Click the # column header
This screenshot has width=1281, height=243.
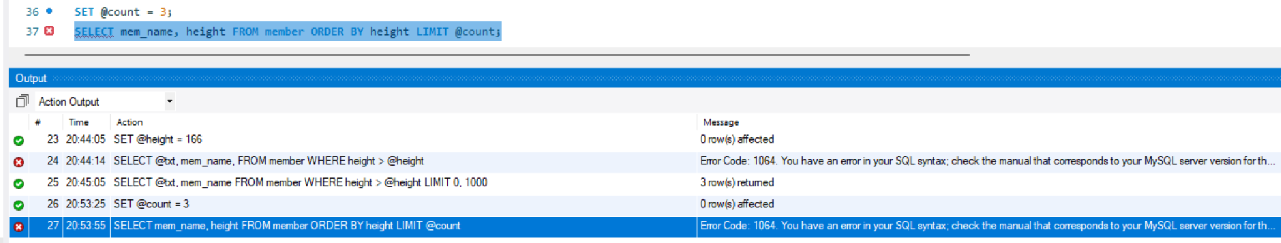pos(38,122)
